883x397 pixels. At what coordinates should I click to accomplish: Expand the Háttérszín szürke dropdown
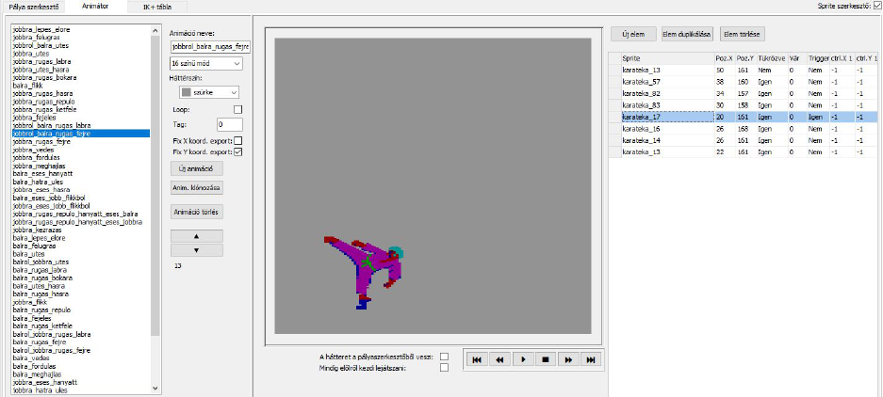[205, 92]
